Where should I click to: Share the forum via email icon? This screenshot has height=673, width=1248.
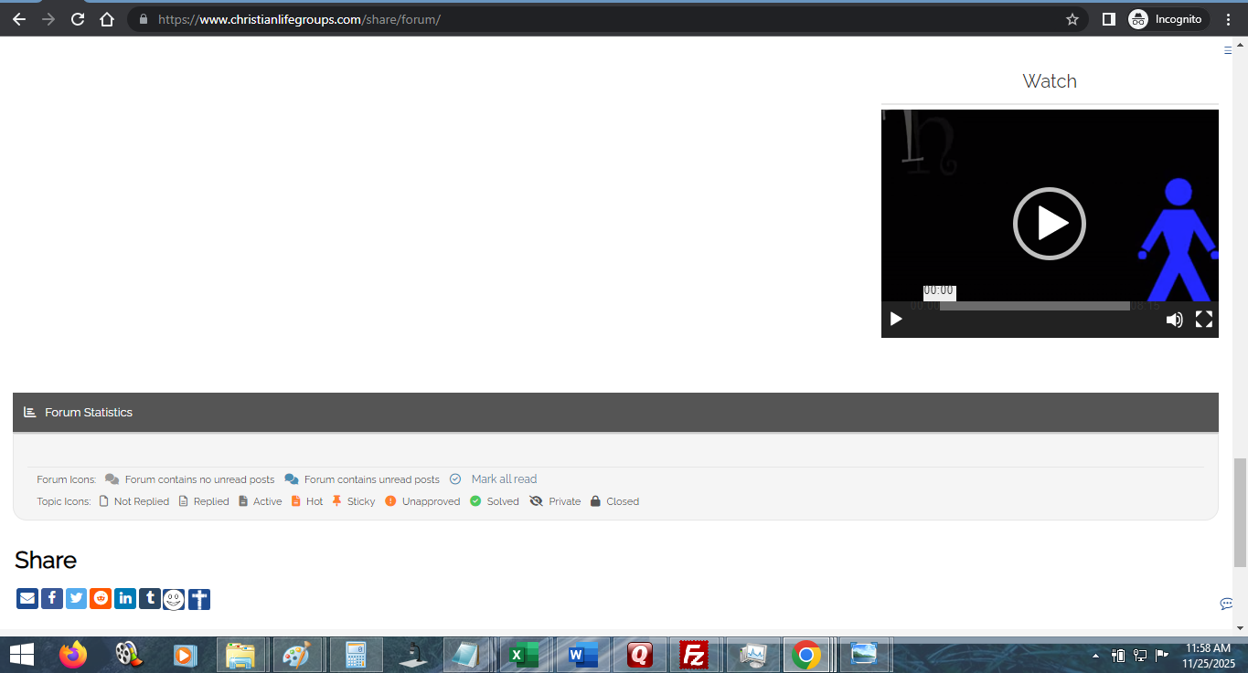27,599
